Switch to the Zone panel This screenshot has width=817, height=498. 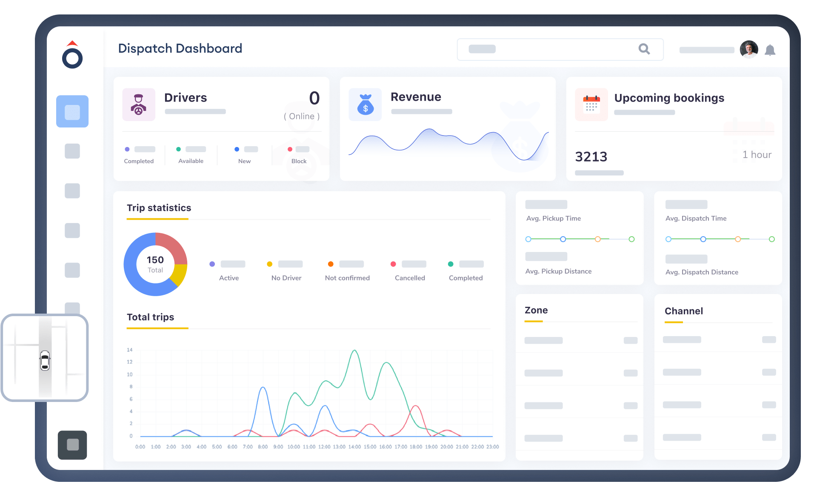[x=536, y=310]
